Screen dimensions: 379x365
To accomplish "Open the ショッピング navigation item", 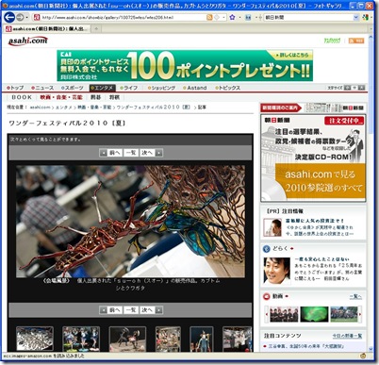I will pos(161,88).
